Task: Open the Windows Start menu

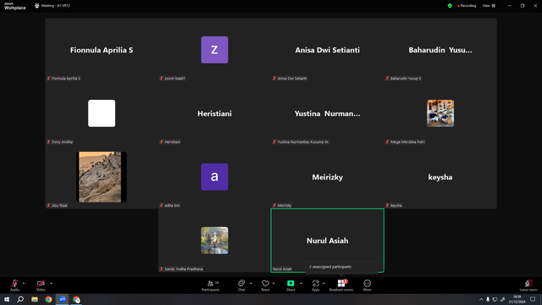Action: pos(7,299)
